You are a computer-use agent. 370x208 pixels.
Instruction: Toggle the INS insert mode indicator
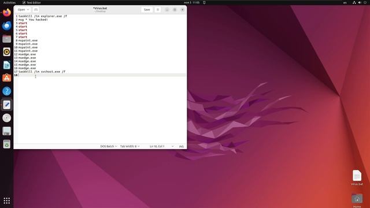pos(181,146)
